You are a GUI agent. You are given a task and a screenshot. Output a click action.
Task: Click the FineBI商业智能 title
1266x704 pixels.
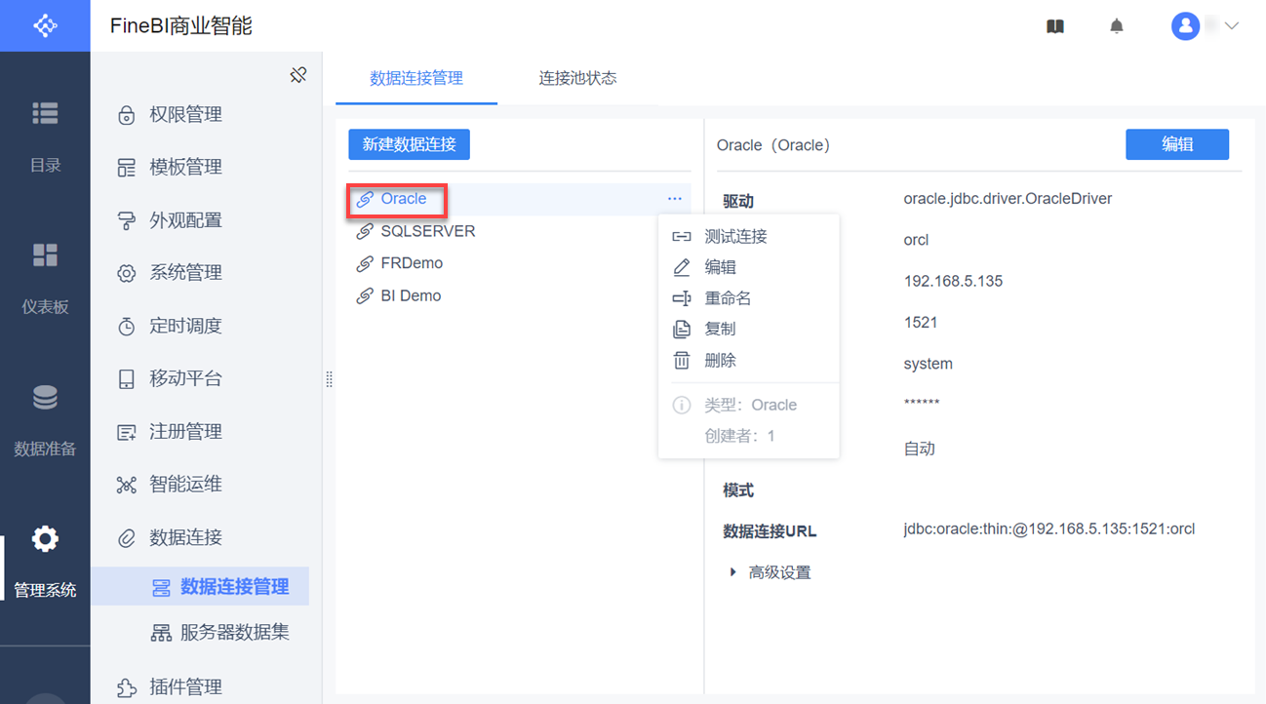(x=181, y=26)
